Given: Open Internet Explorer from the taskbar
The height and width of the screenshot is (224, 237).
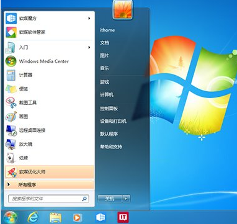Looking at the screenshot, I should click(x=33, y=218).
